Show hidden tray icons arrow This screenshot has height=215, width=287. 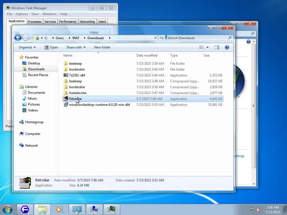tap(245, 210)
